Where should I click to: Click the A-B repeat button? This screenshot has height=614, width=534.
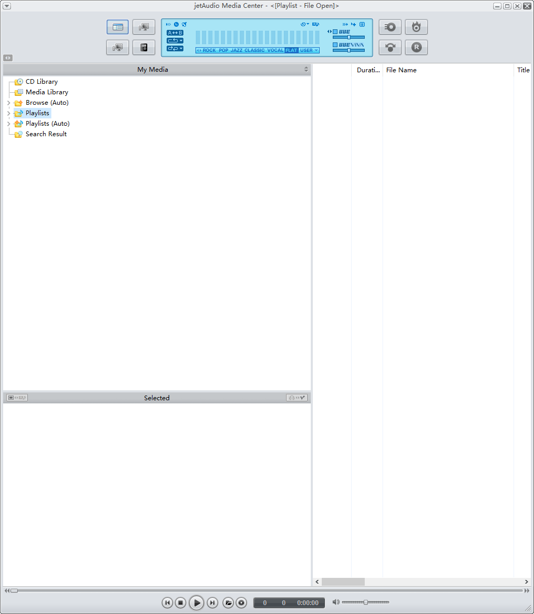(175, 33)
